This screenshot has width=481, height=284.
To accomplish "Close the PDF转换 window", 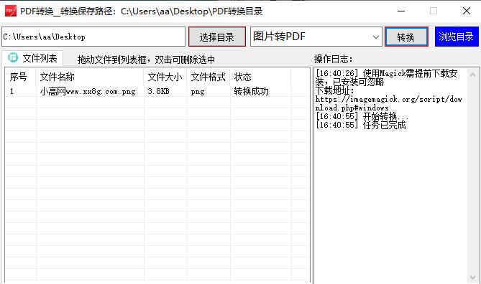I will click(x=467, y=11).
